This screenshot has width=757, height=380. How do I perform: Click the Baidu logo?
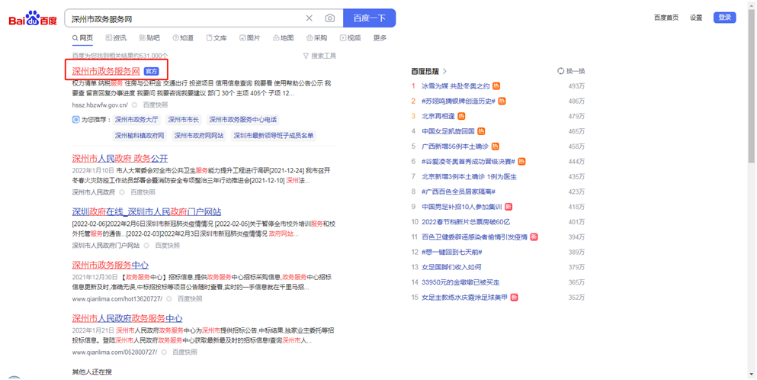pos(33,19)
